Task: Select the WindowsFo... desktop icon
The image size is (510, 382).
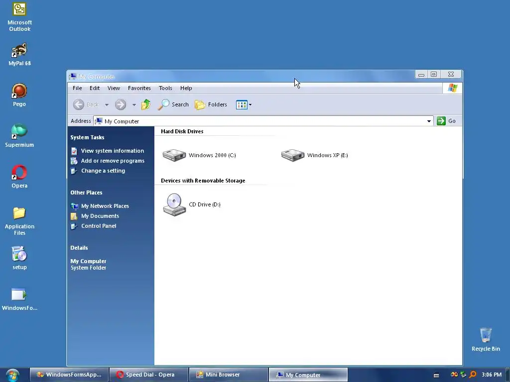Action: click(x=19, y=299)
